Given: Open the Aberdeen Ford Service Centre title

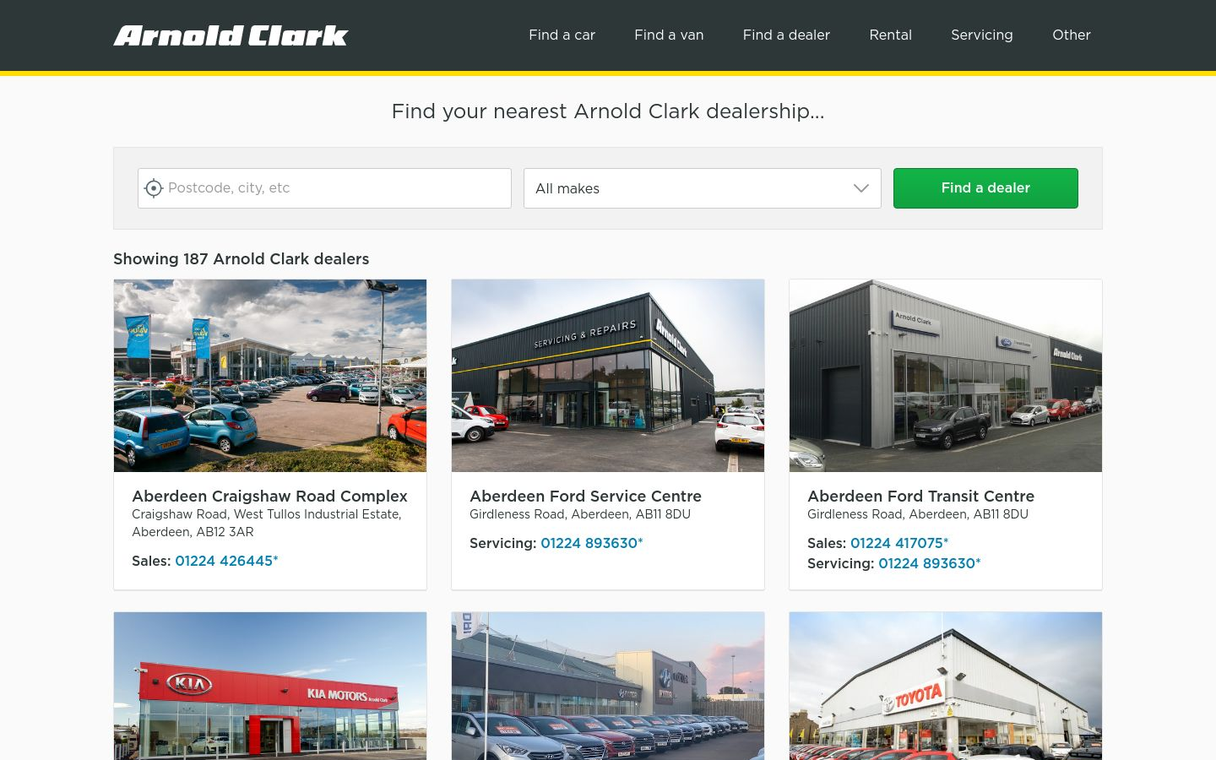Looking at the screenshot, I should (x=585, y=497).
